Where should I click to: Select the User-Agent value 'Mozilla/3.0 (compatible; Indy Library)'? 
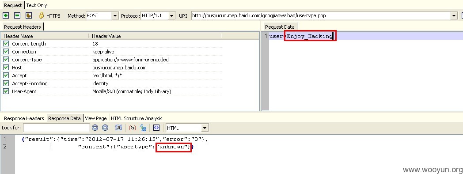click(132, 91)
